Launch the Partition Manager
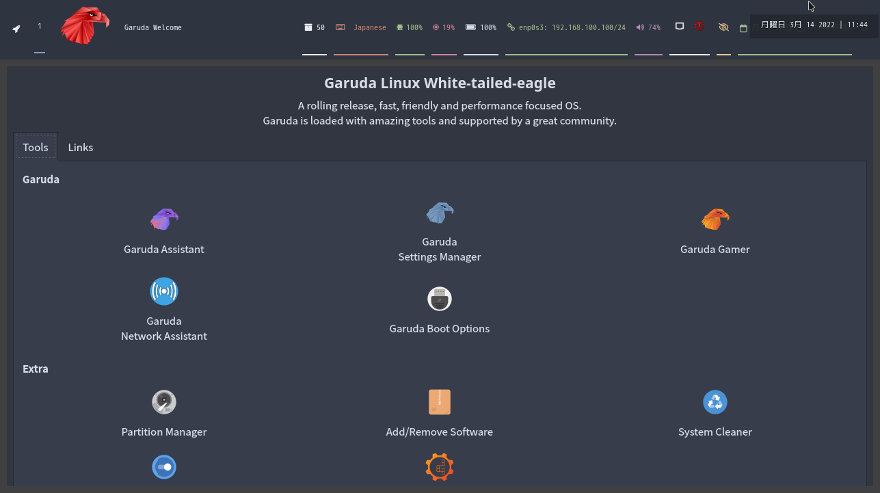Screen dimensions: 880x493 (x=164, y=413)
